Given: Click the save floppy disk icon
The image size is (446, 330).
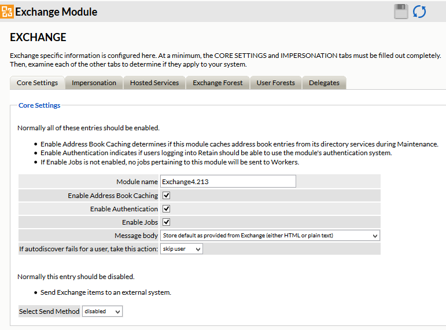Looking at the screenshot, I should click(401, 12).
